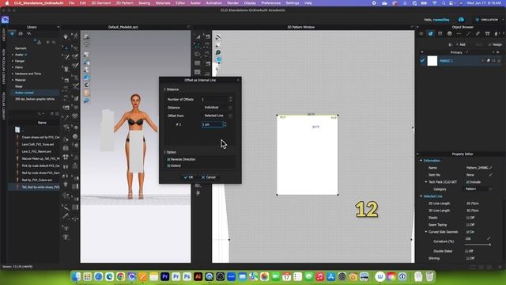Click the FABRIC 1 white color swatch

click(432, 61)
